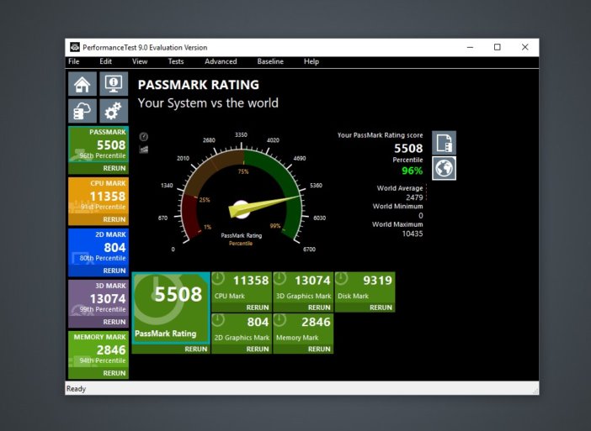Click RERUN on the 2D Graphics Mark tile
The image size is (591, 431).
click(x=258, y=349)
